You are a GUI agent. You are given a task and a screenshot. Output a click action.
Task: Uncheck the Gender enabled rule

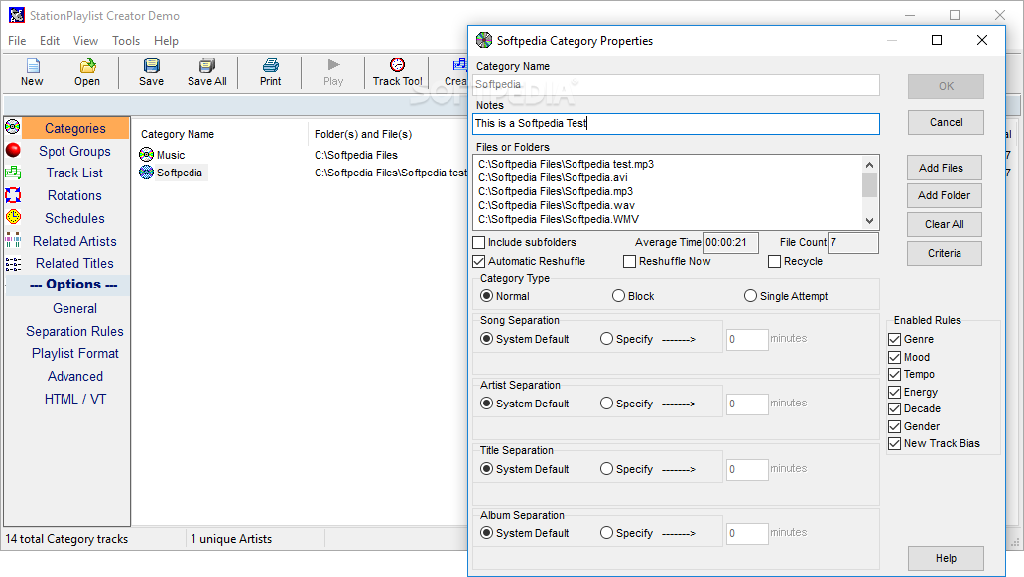pyautogui.click(x=895, y=426)
